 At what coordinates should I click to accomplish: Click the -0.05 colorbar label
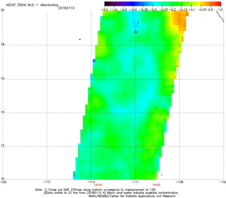point(202,9)
